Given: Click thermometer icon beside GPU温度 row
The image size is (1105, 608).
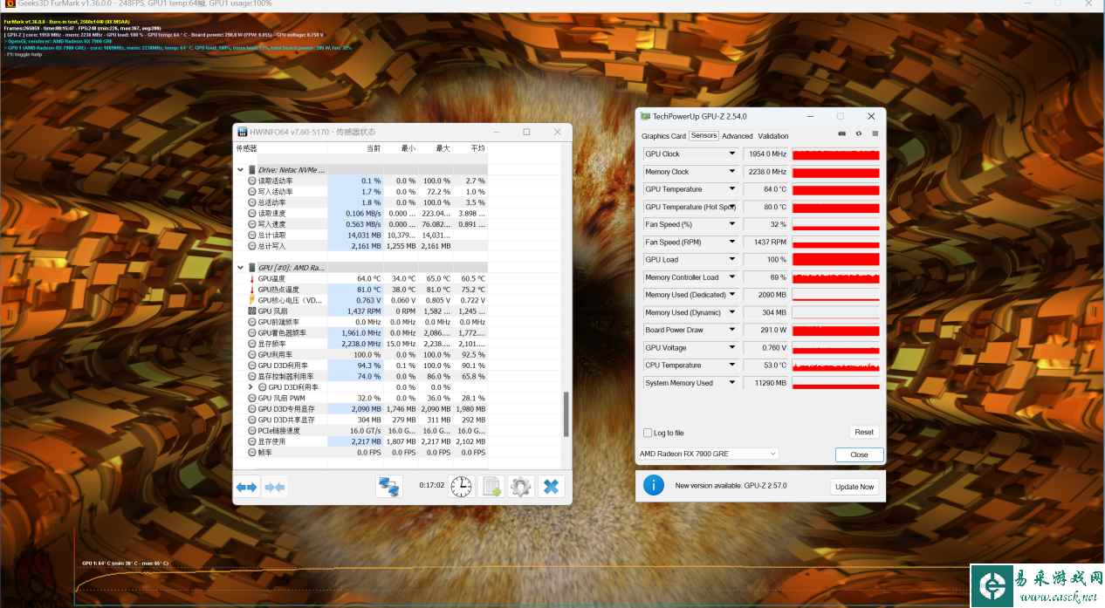Looking at the screenshot, I should click(251, 278).
